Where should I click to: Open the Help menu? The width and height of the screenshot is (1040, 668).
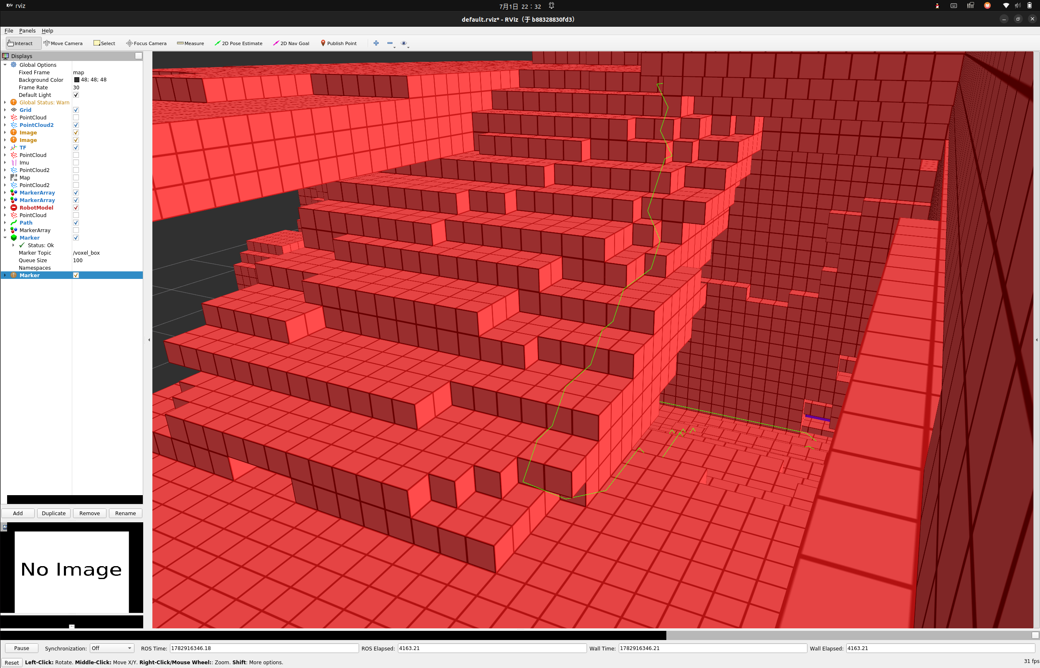(x=47, y=31)
